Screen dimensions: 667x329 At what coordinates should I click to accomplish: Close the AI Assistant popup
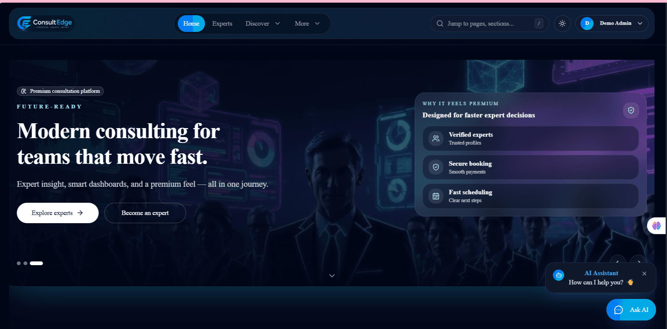click(644, 274)
